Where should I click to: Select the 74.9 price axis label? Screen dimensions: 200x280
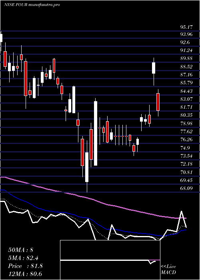pos(185,148)
